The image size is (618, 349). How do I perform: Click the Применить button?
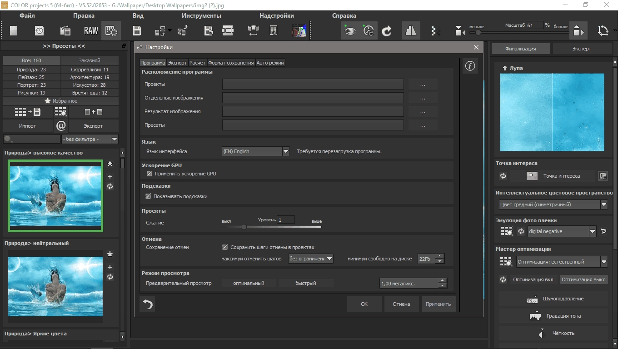[439, 304]
